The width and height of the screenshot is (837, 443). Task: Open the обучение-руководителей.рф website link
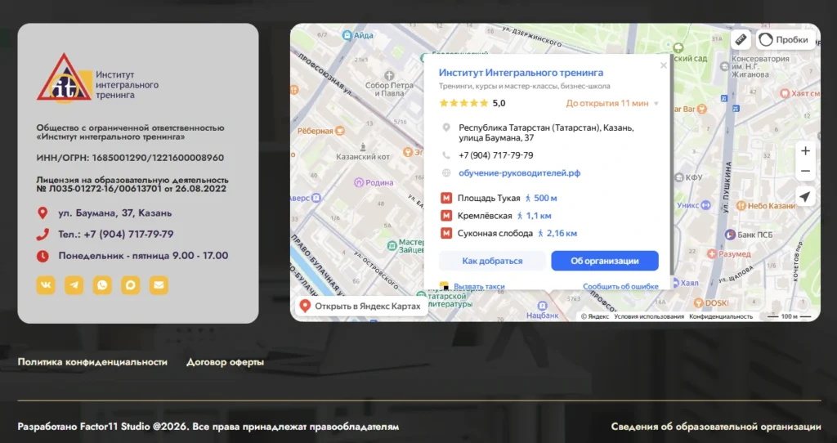tap(519, 173)
